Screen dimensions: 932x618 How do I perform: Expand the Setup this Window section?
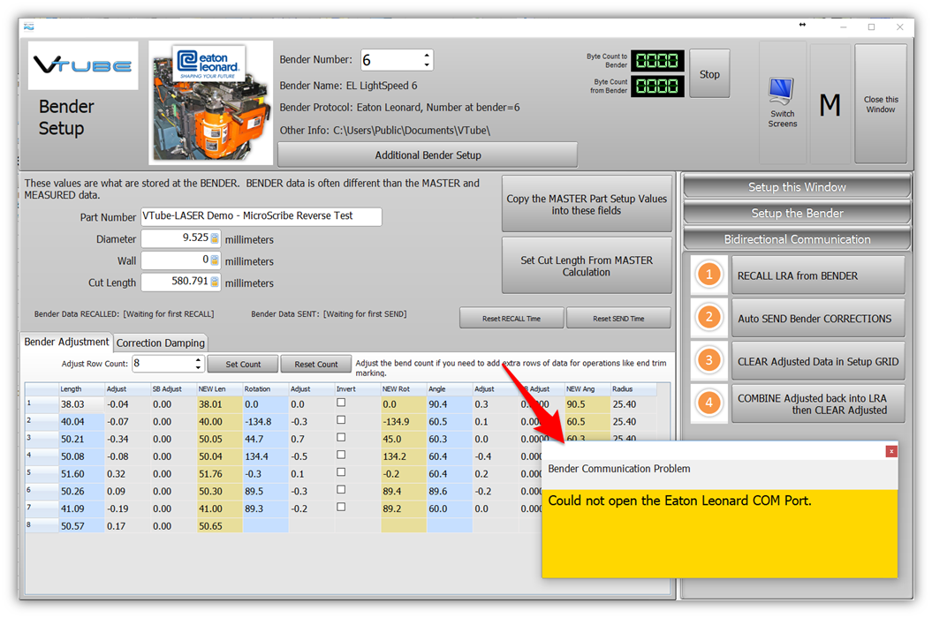coord(797,187)
